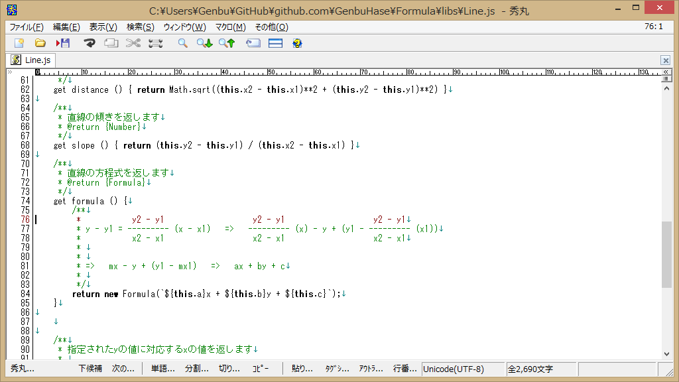Open the 検索(S) menu
The image size is (679, 382).
coord(140,27)
